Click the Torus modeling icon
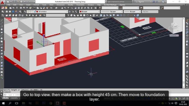The height and width of the screenshot is (106, 189). (x=87, y=15)
